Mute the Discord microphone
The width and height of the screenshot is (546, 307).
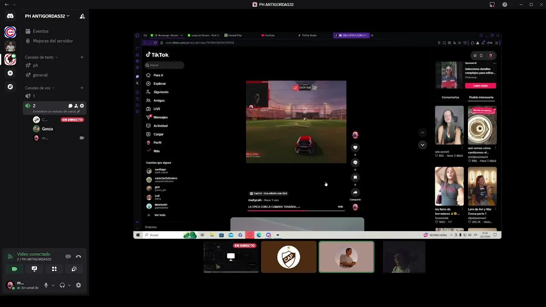click(46, 285)
